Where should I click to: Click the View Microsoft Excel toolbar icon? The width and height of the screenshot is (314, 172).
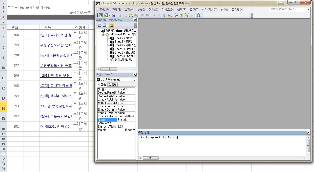click(100, 15)
